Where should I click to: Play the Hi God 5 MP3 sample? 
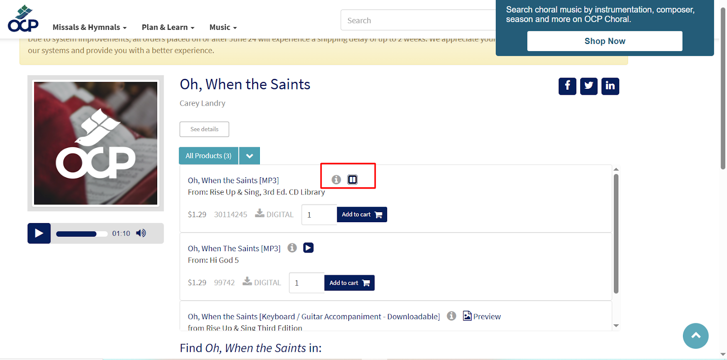tap(309, 248)
